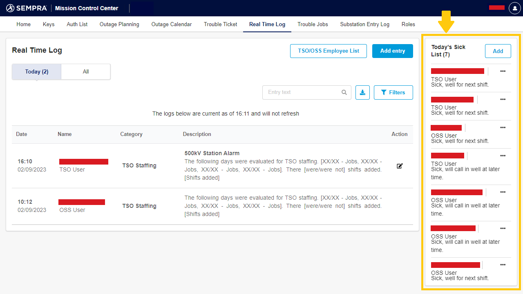523x294 pixels.
Task: Open ellipsis menu for third sick list entry
Action: click(x=503, y=127)
